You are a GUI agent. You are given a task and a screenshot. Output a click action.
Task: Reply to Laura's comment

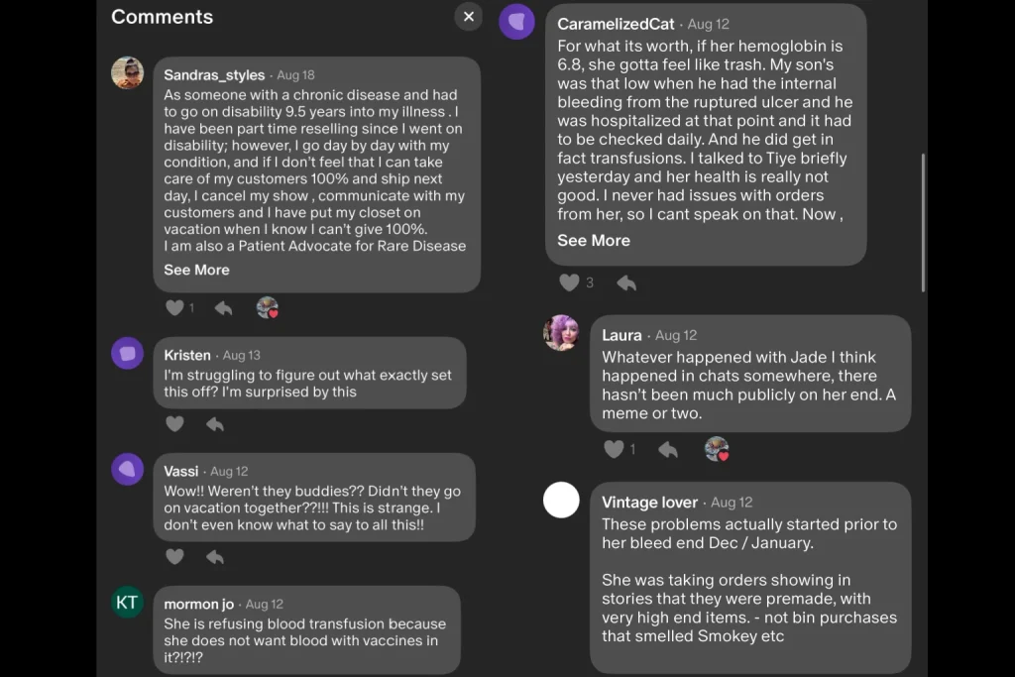click(x=668, y=449)
